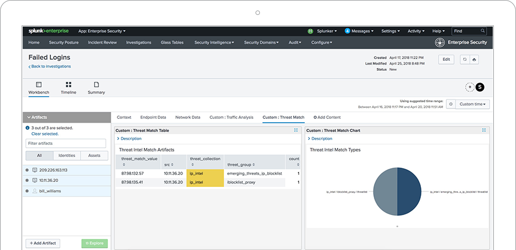The width and height of the screenshot is (516, 250).
Task: Click the Timeline grid icon
Action: point(69,85)
